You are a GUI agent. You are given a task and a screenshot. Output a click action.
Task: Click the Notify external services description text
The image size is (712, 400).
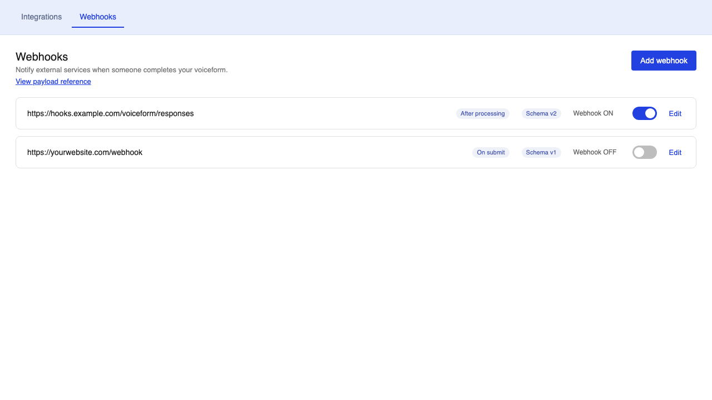click(x=122, y=70)
